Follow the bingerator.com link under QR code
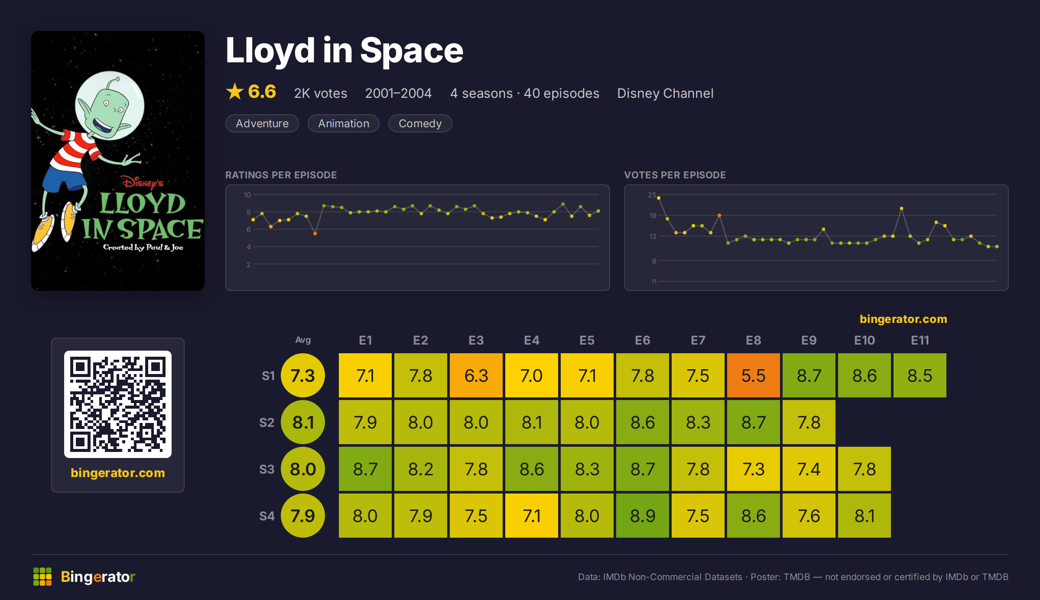The image size is (1040, 600). pos(118,473)
